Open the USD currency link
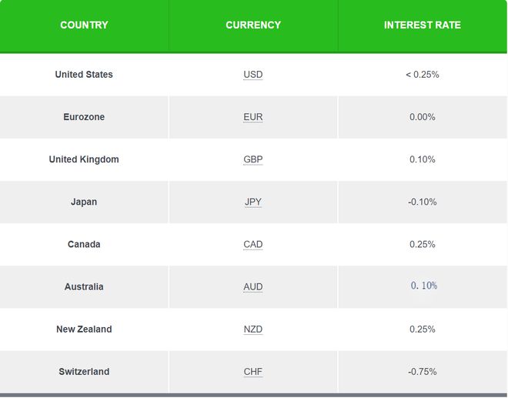 tap(253, 75)
